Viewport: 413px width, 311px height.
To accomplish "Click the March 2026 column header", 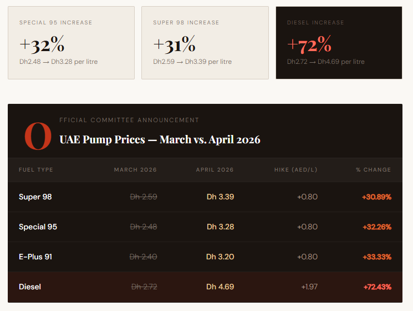I will [135, 170].
